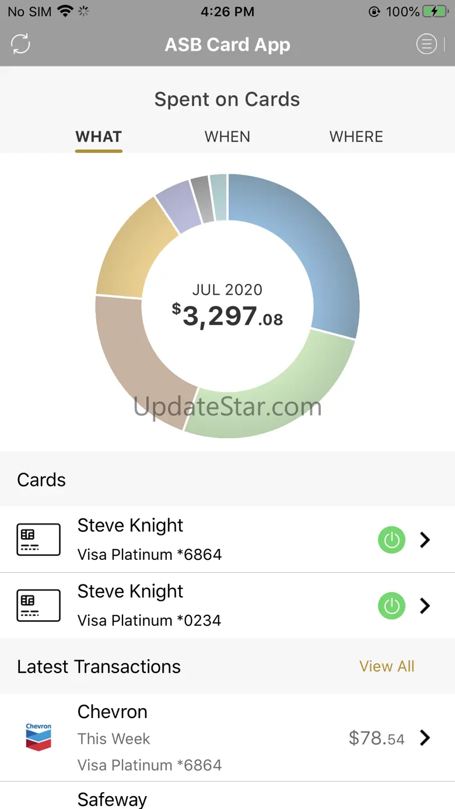Open the hamburger menu icon

click(x=426, y=44)
